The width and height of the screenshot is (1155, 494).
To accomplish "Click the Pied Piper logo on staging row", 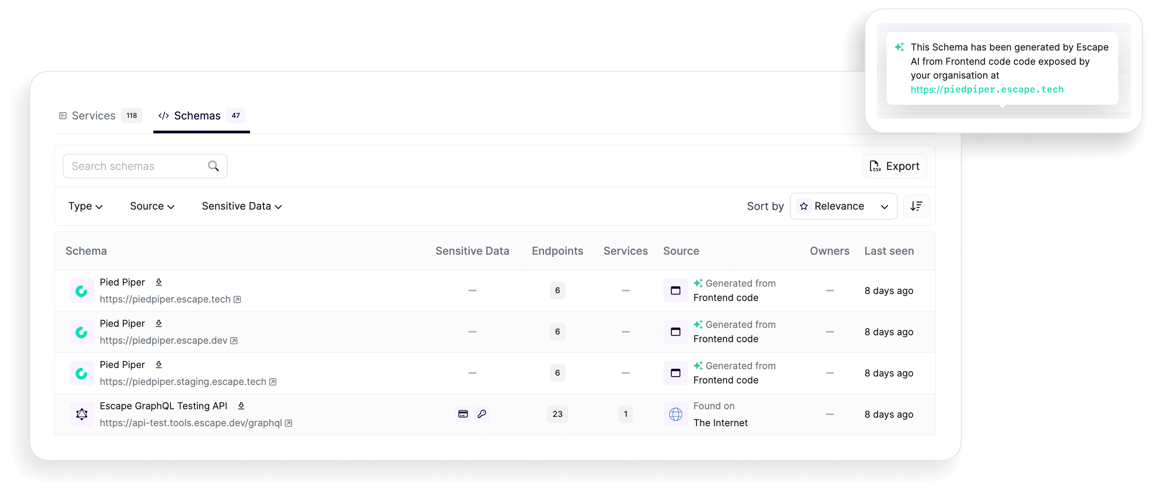I will pos(82,373).
